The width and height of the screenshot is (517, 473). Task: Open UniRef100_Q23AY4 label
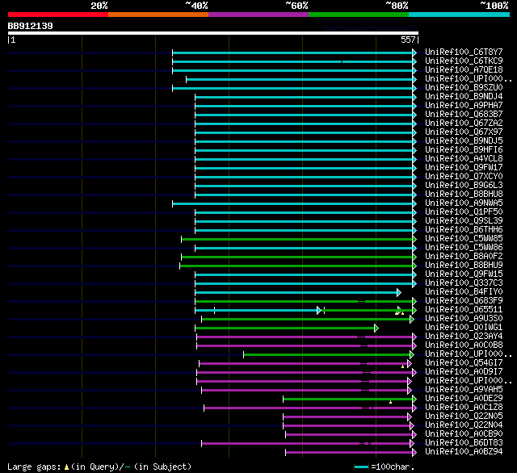[x=464, y=337]
